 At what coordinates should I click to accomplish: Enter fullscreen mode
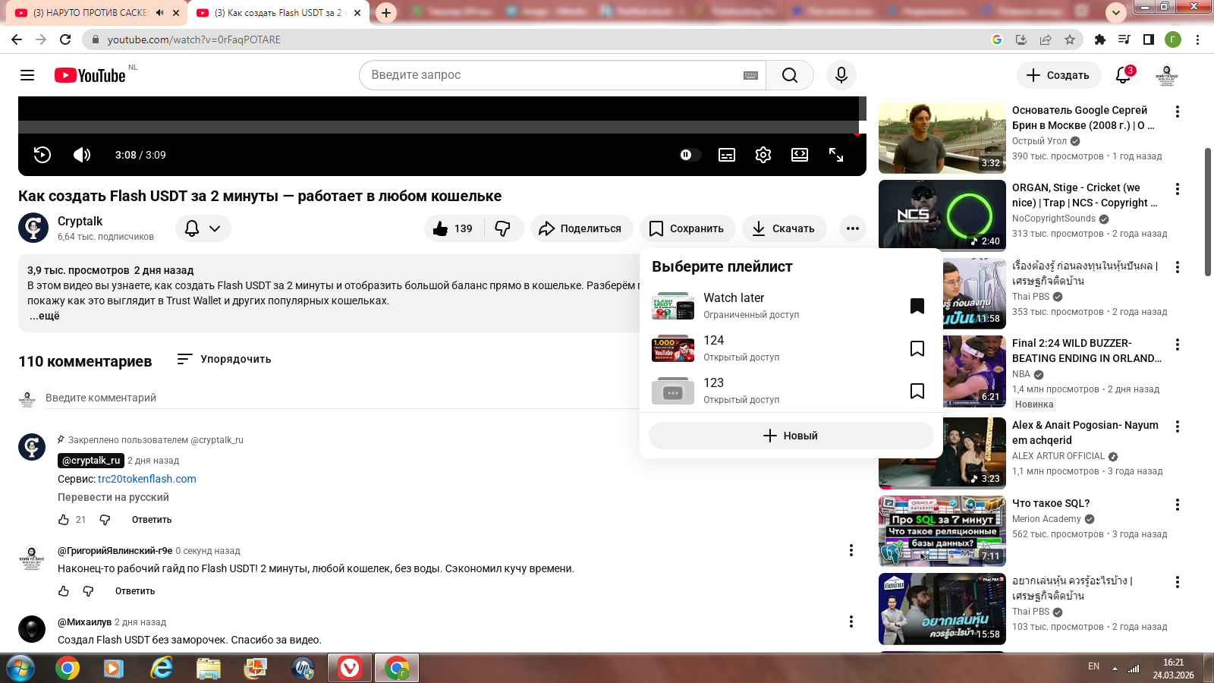point(836,155)
